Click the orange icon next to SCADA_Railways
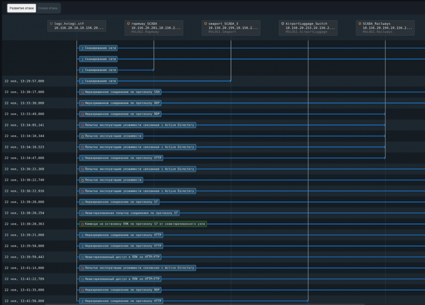 pyautogui.click(x=360, y=24)
